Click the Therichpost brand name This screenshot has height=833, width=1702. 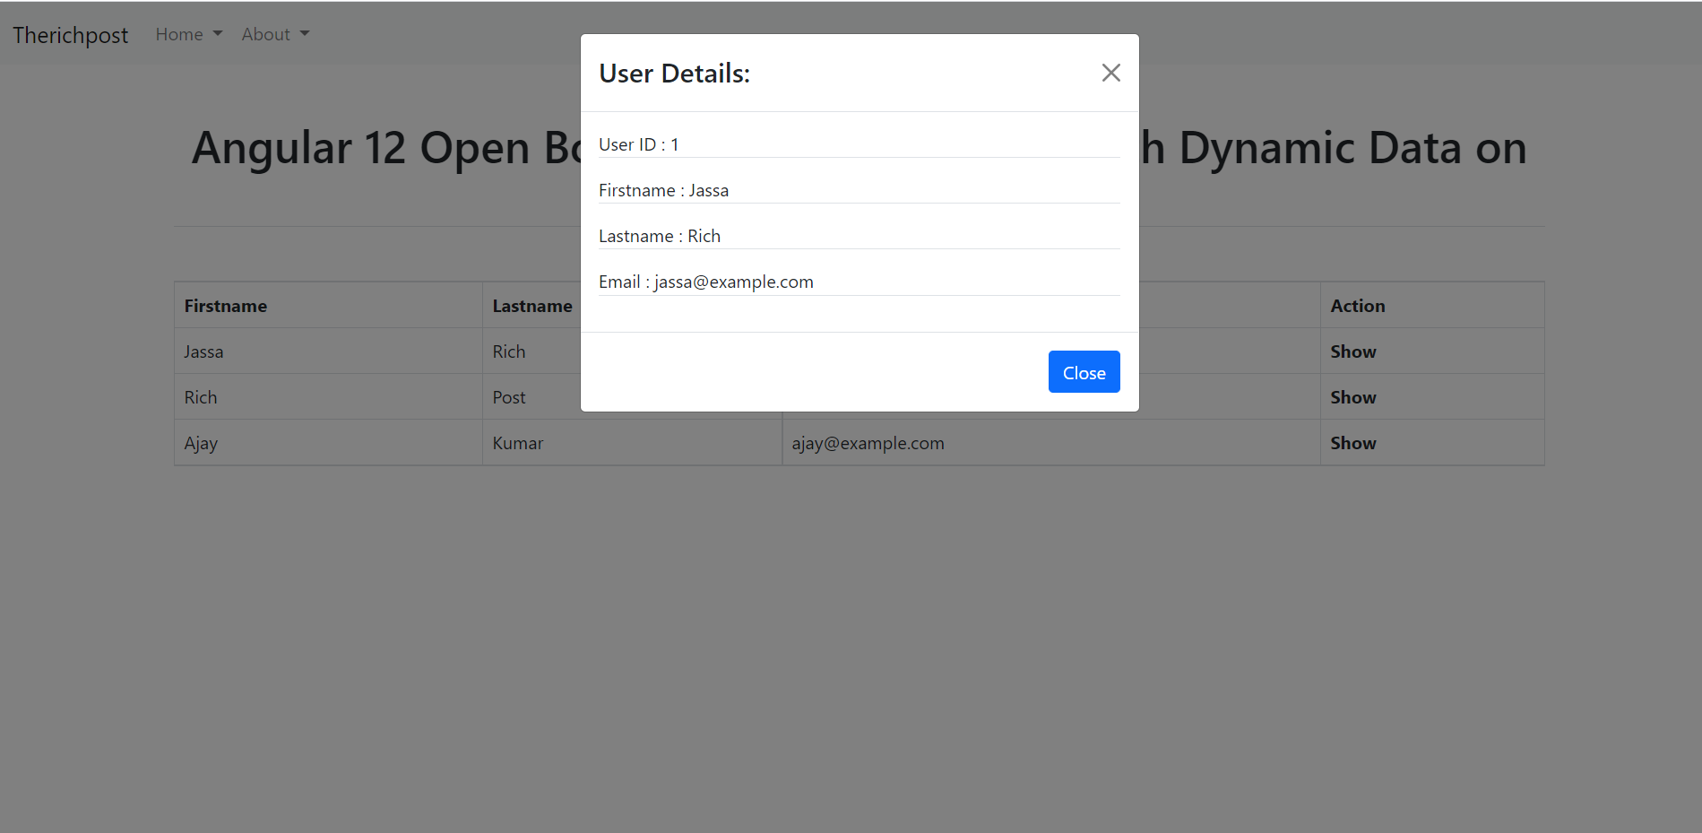[x=70, y=34]
